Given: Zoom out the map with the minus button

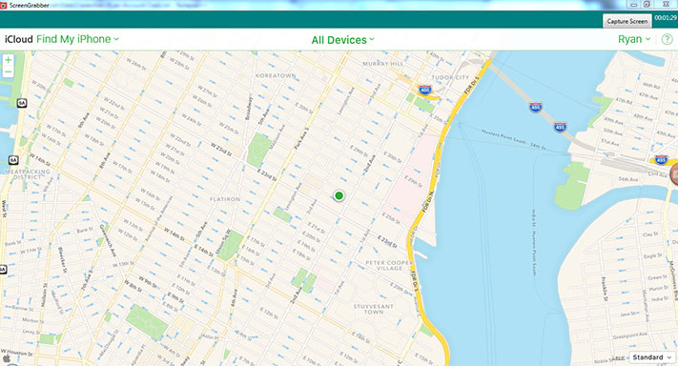Looking at the screenshot, I should tap(8, 72).
